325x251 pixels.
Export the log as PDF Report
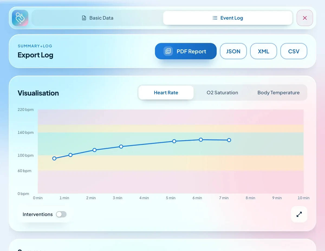186,51
